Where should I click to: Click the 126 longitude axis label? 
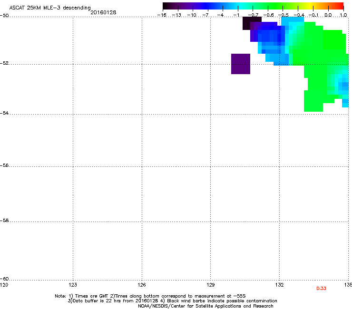pyautogui.click(x=142, y=285)
